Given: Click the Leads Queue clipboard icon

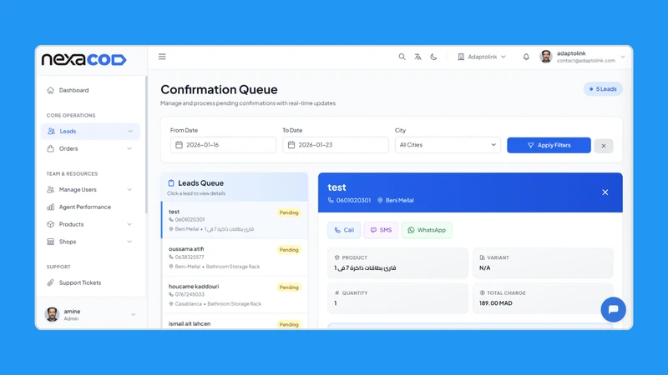Looking at the screenshot, I should [171, 183].
